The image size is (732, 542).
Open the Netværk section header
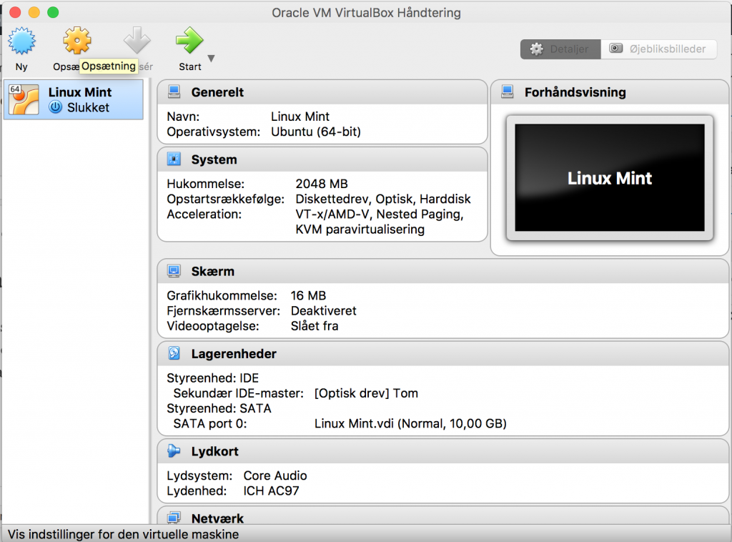443,516
